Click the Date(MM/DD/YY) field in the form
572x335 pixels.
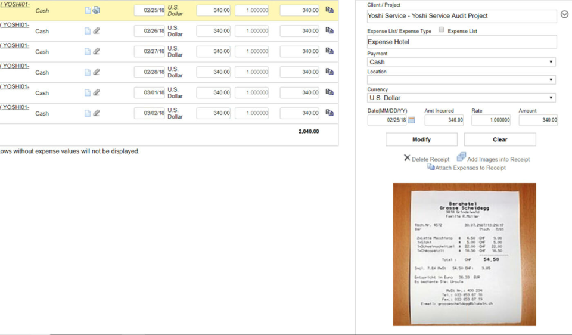[387, 120]
